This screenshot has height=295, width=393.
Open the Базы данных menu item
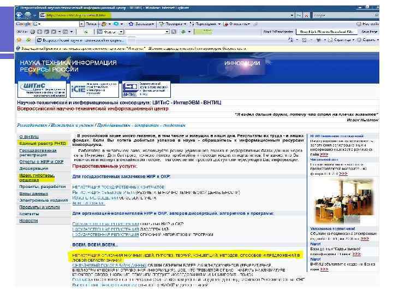pos(34,193)
